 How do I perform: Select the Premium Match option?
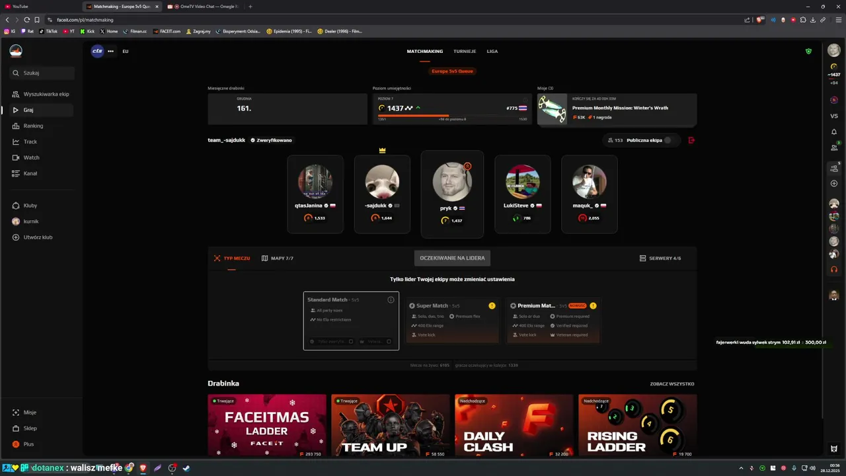click(x=553, y=321)
